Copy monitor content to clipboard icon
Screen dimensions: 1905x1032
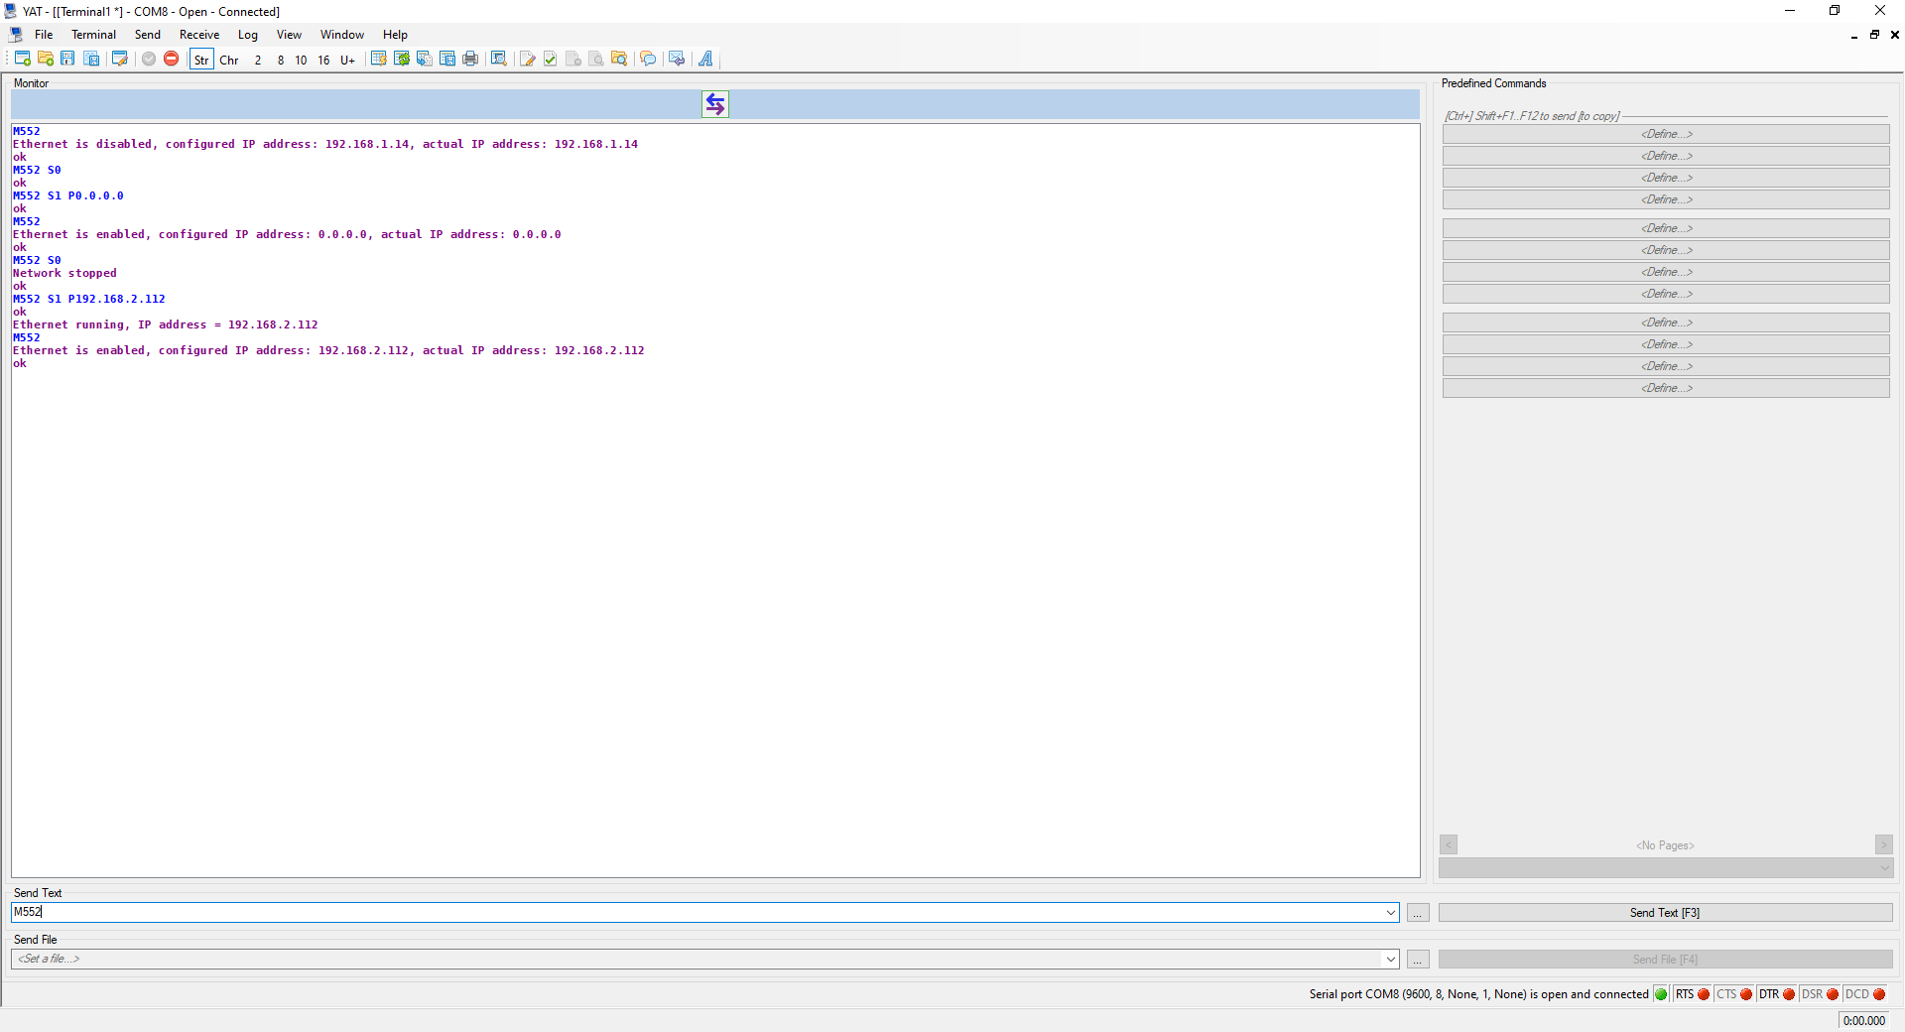[x=425, y=59]
